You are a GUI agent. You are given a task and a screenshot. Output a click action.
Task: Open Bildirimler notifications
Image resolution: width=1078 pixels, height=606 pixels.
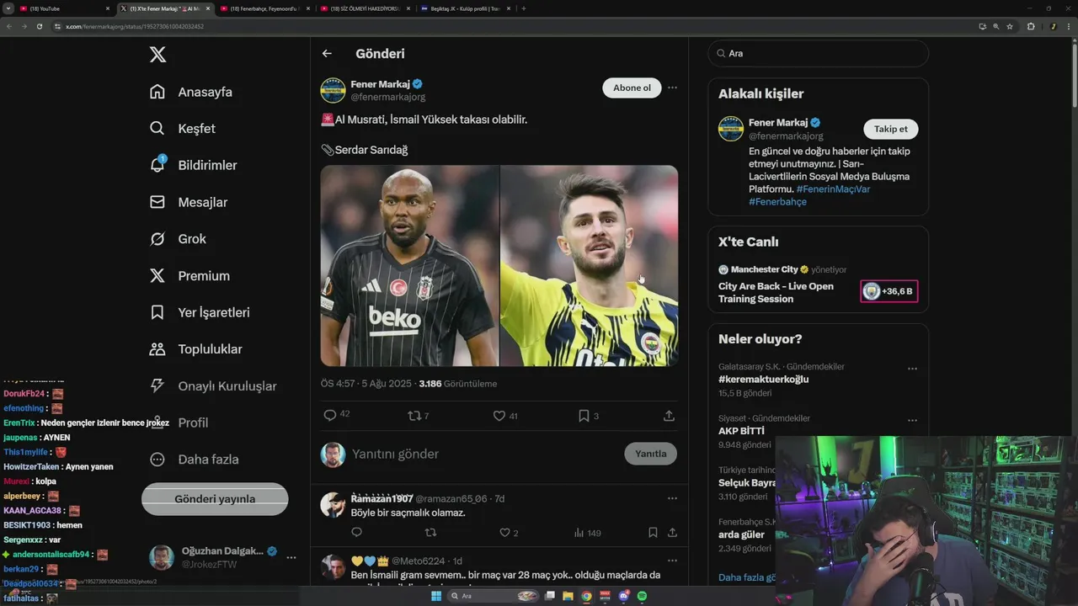click(193, 165)
